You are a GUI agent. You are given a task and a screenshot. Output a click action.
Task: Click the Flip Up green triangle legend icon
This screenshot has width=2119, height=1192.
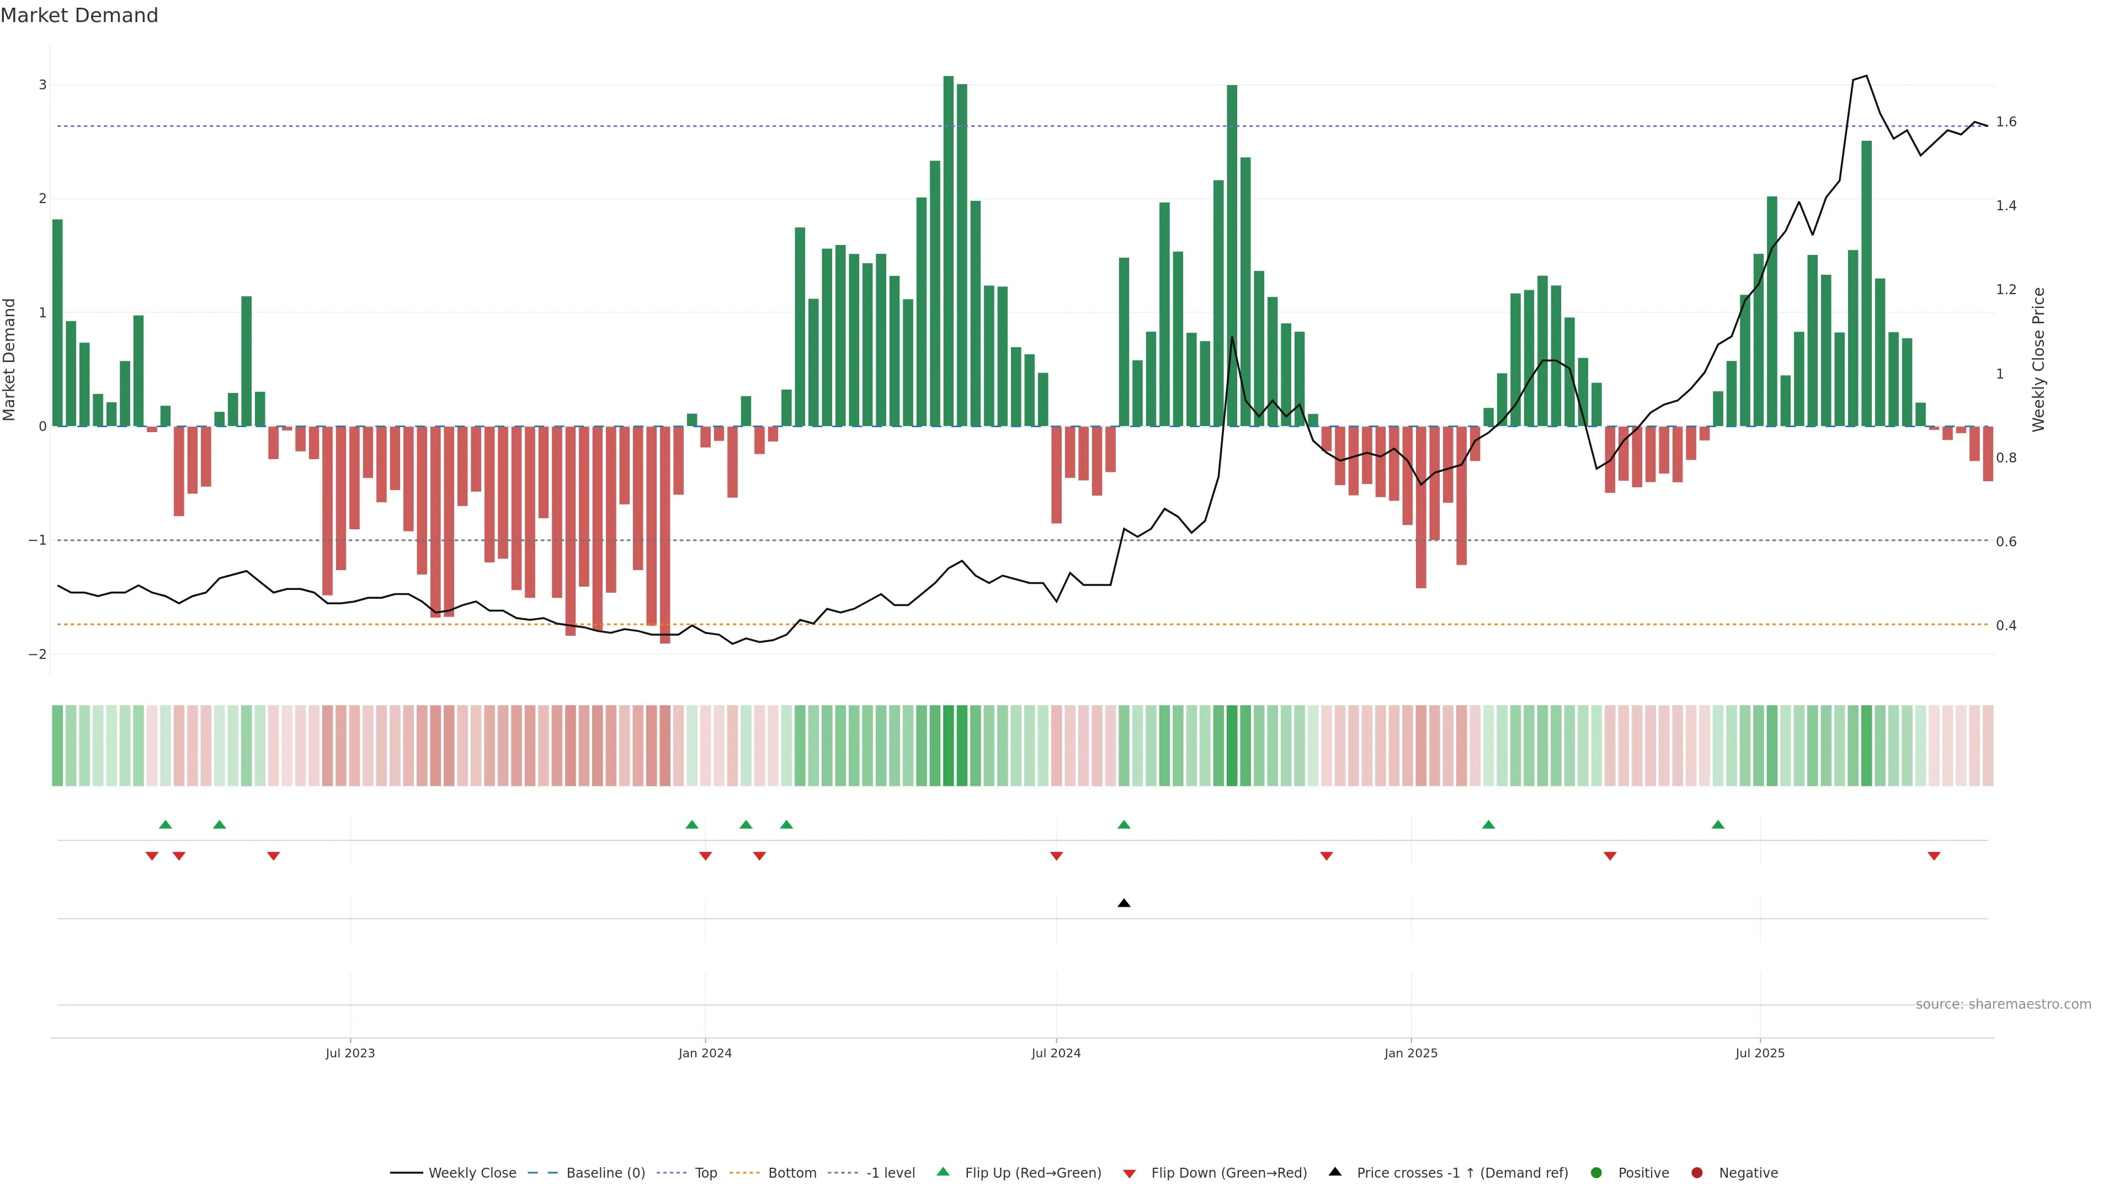[x=944, y=1172]
